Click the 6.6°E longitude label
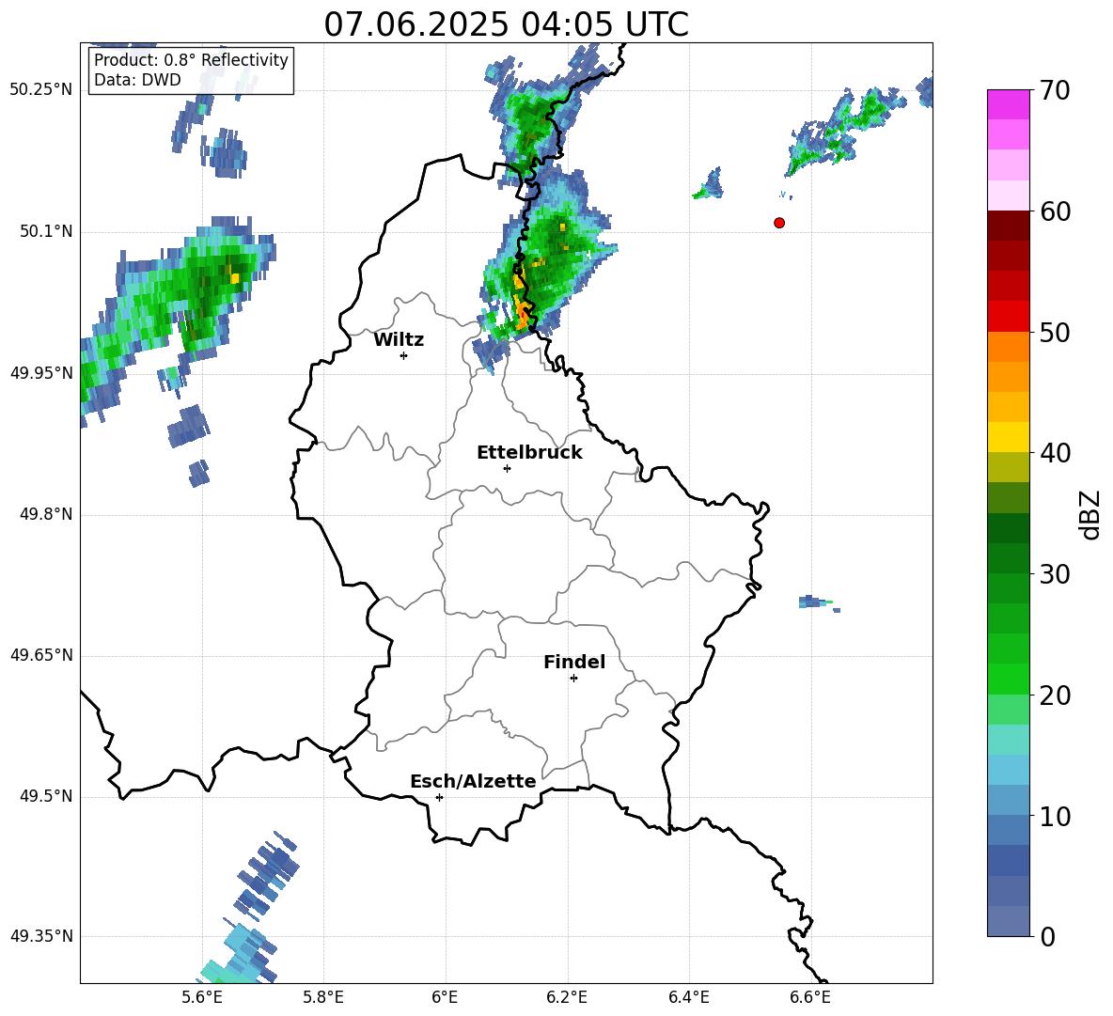 point(810,997)
